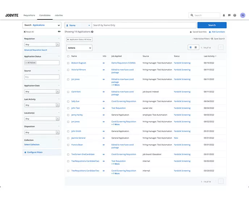Go to the Requisitions tab
This screenshot has width=249, height=198.
coord(29,16)
